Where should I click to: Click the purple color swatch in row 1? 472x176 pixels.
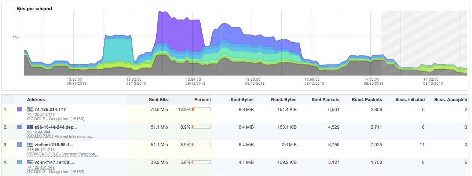20,109
